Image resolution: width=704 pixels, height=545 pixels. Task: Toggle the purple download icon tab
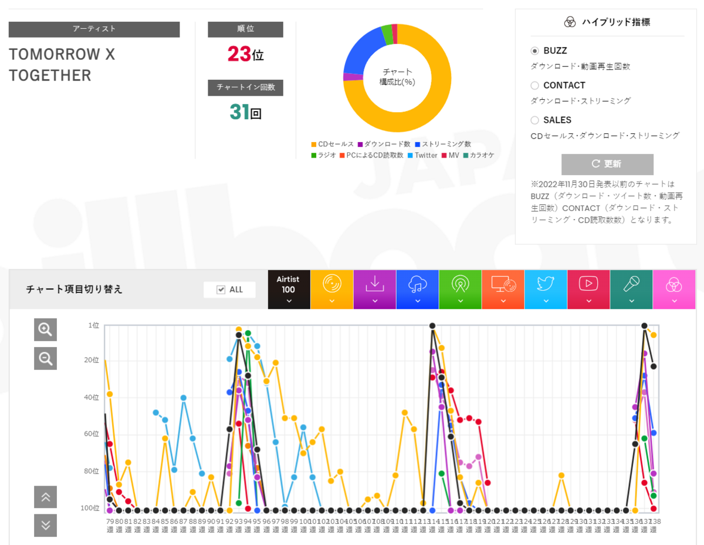pos(374,289)
